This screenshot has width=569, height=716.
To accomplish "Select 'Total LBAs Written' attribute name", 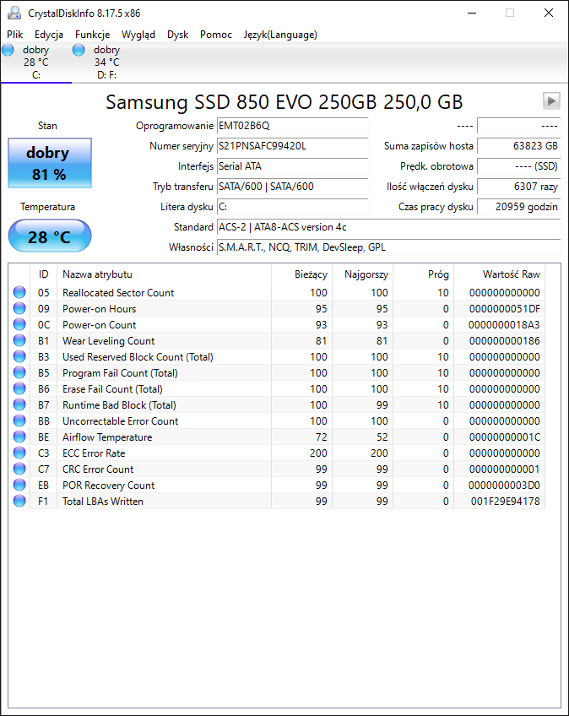I will click(103, 502).
